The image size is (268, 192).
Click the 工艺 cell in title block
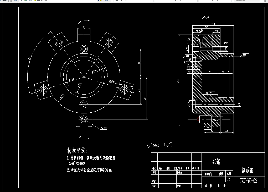click(154, 186)
